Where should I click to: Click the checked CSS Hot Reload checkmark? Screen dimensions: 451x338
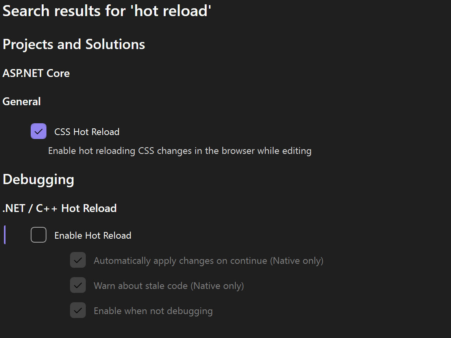(38, 131)
